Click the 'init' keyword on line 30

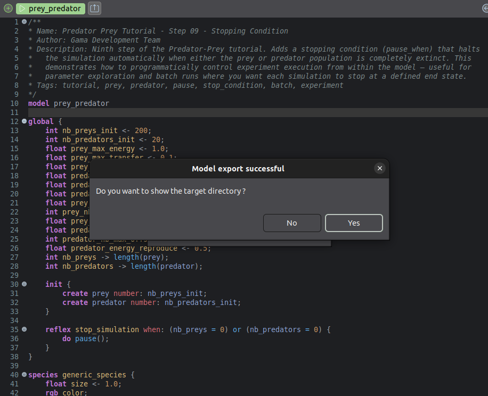point(53,284)
